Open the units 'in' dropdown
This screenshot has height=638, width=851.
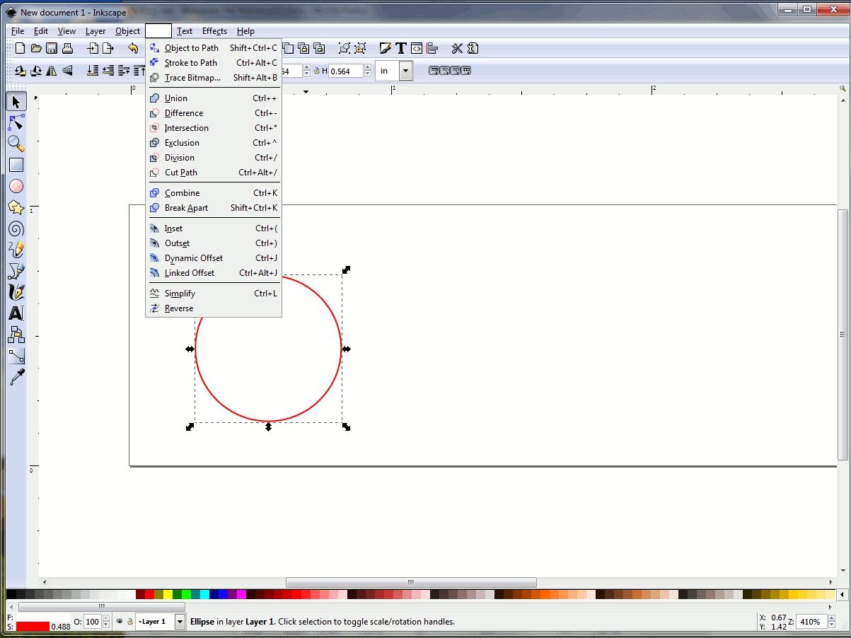(405, 71)
